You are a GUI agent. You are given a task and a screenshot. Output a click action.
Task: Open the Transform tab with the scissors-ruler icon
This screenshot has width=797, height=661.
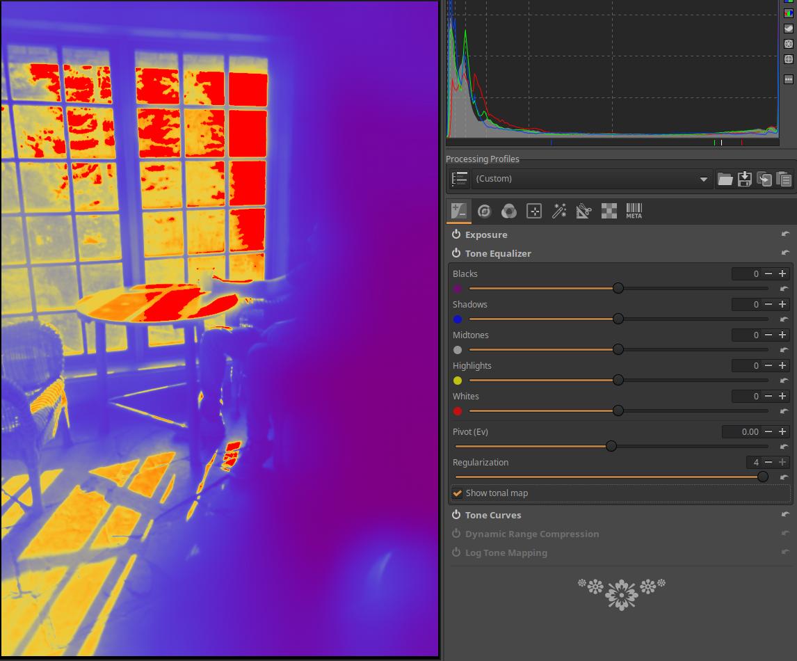[x=583, y=211]
